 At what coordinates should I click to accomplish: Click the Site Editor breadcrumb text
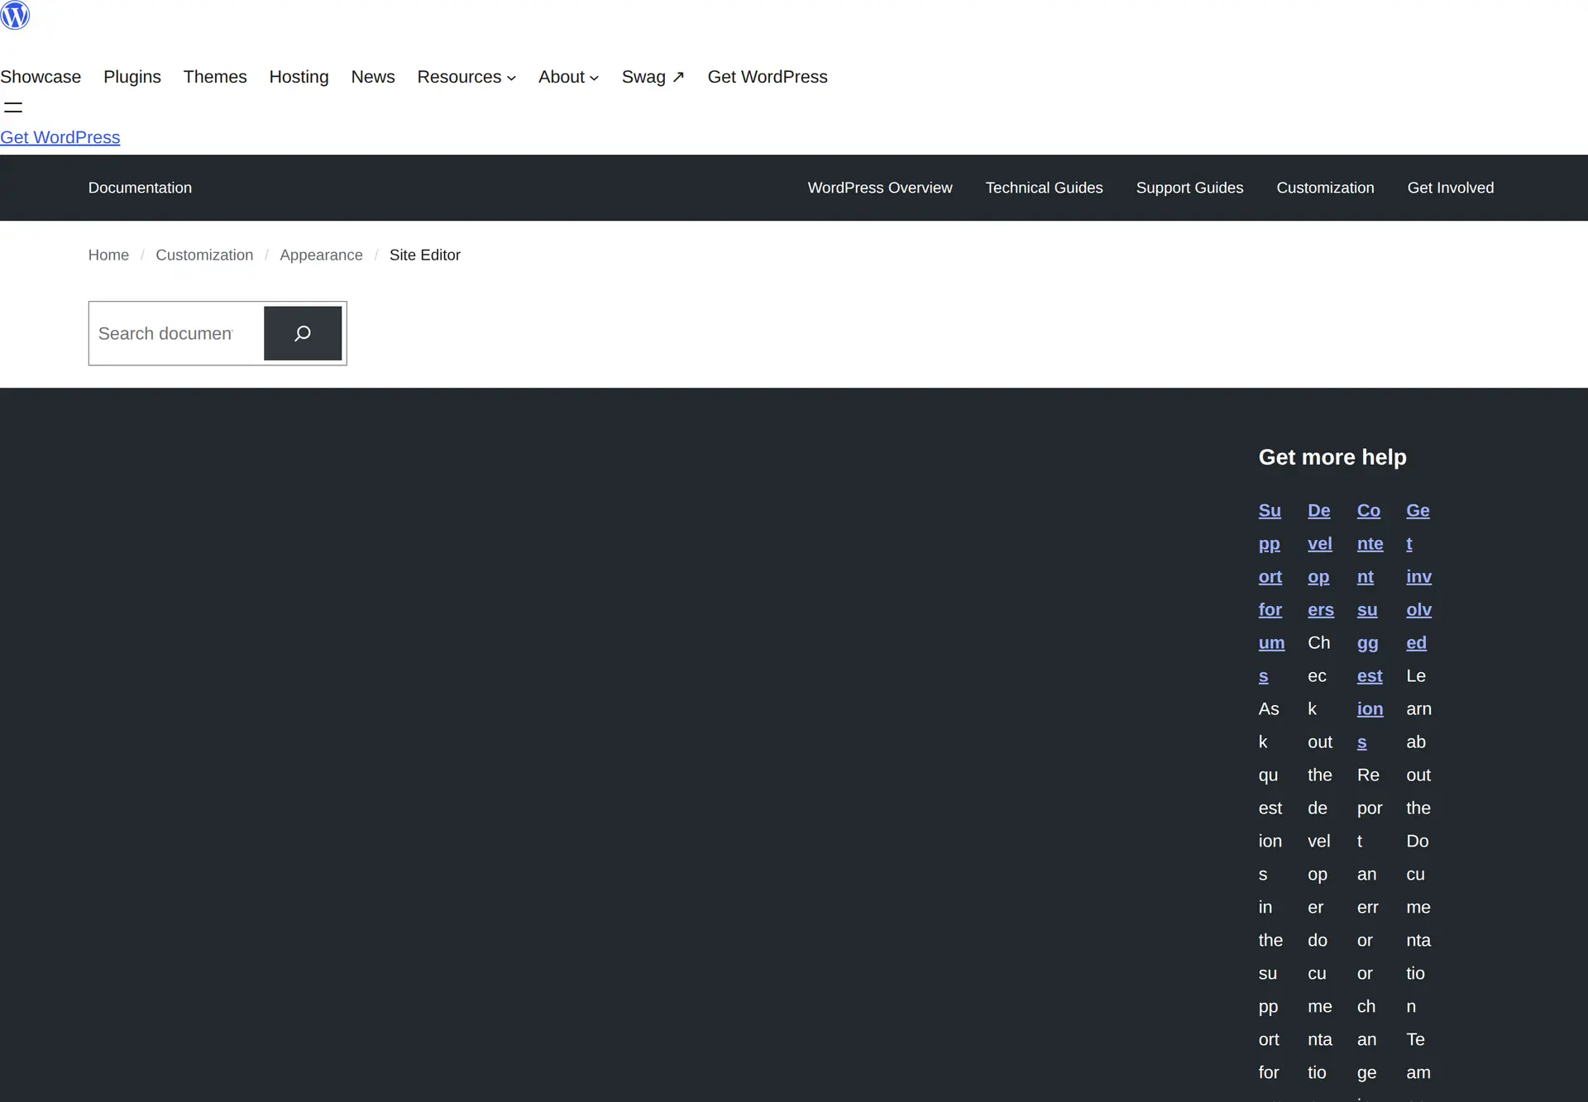pyautogui.click(x=425, y=255)
